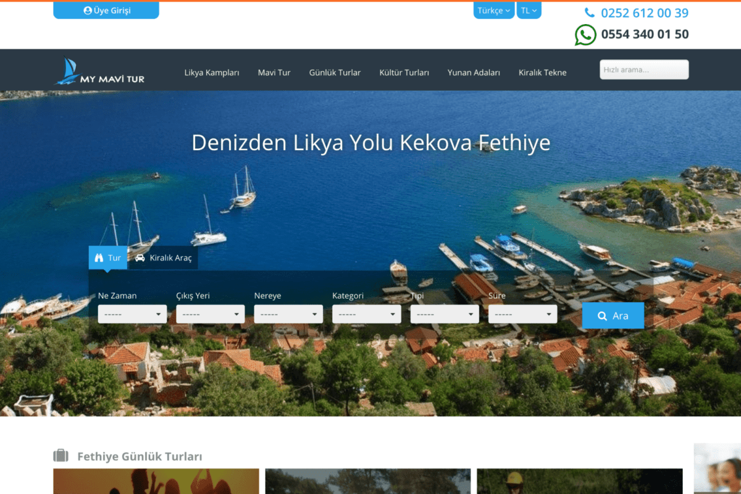Click the blue phone handset icon
Image resolution: width=741 pixels, height=494 pixels.
pyautogui.click(x=590, y=12)
